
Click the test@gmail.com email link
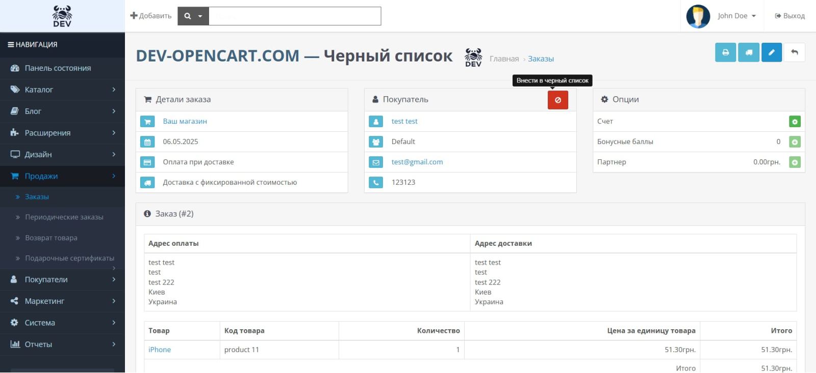(417, 162)
